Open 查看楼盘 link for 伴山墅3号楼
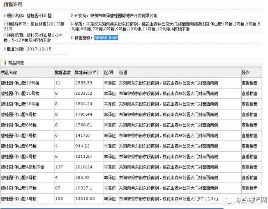The image size is (268, 209). pyautogui.click(x=250, y=178)
